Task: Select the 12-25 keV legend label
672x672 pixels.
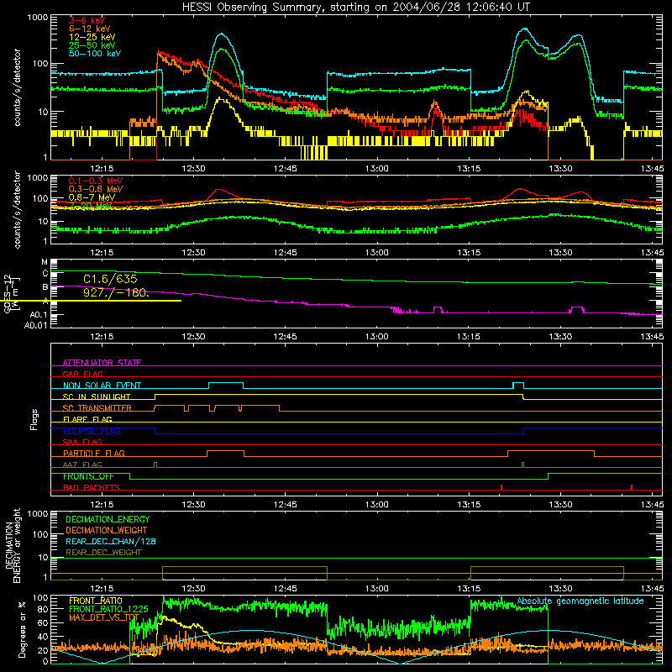Action: [92, 37]
